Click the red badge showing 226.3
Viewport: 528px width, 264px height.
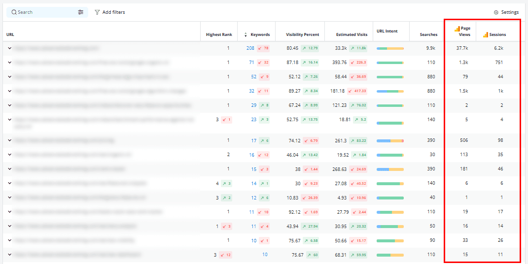click(358, 63)
